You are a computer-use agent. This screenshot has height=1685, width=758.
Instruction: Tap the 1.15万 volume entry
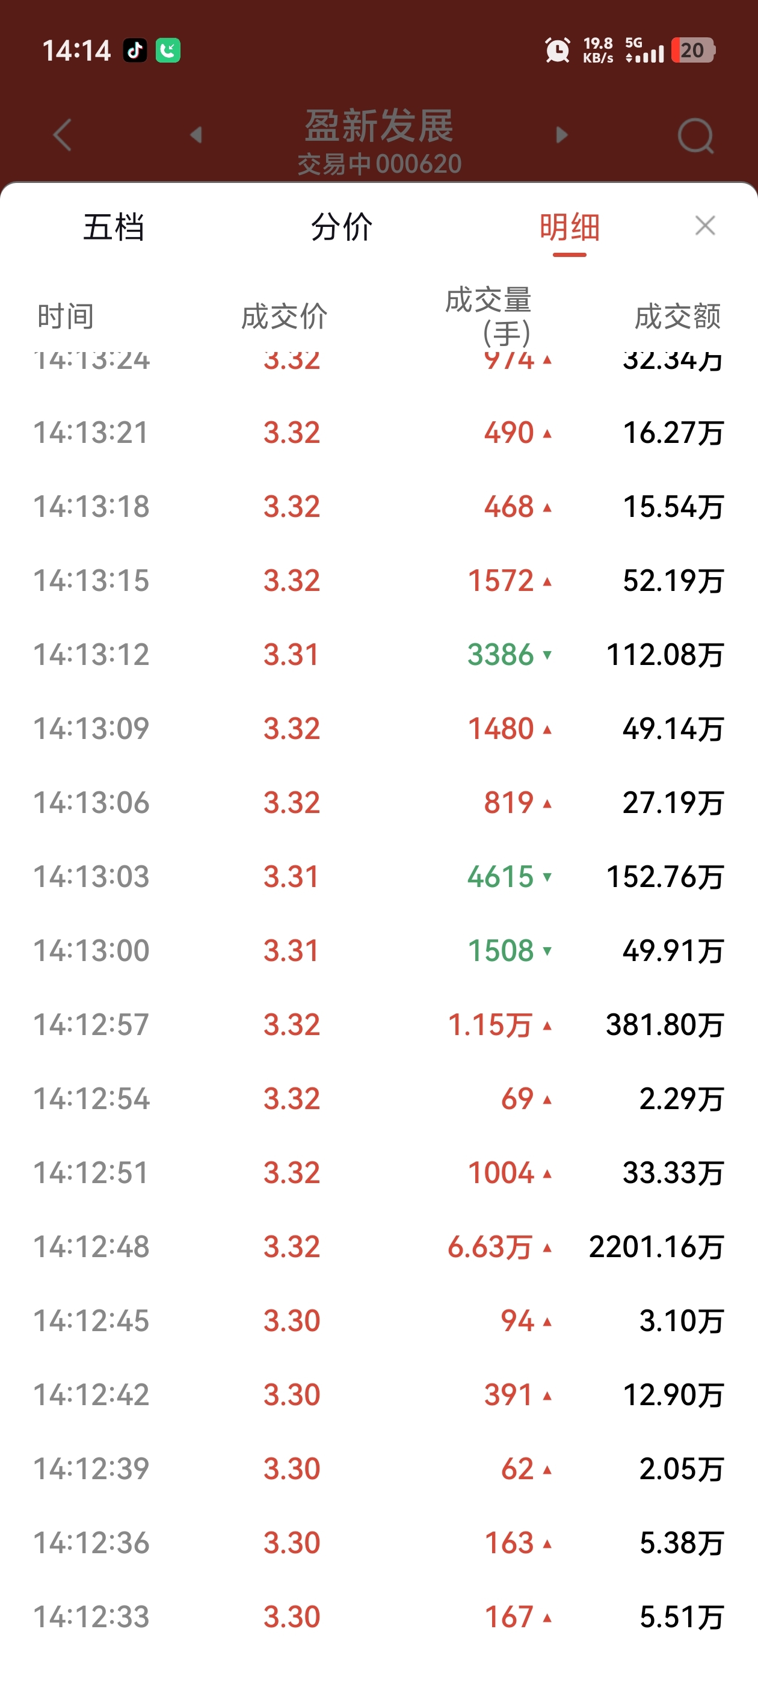click(x=490, y=1025)
